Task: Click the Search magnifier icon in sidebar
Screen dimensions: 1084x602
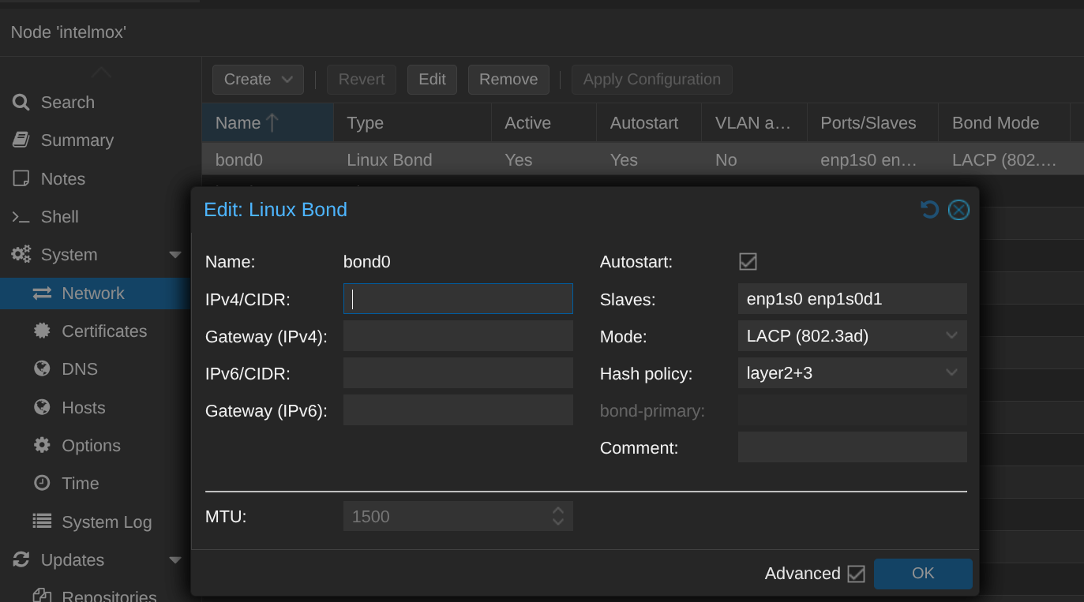Action: click(21, 103)
